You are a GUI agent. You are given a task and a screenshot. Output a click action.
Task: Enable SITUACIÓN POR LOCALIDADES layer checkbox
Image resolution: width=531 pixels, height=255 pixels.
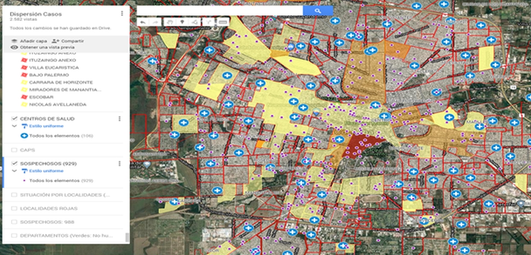click(x=14, y=195)
